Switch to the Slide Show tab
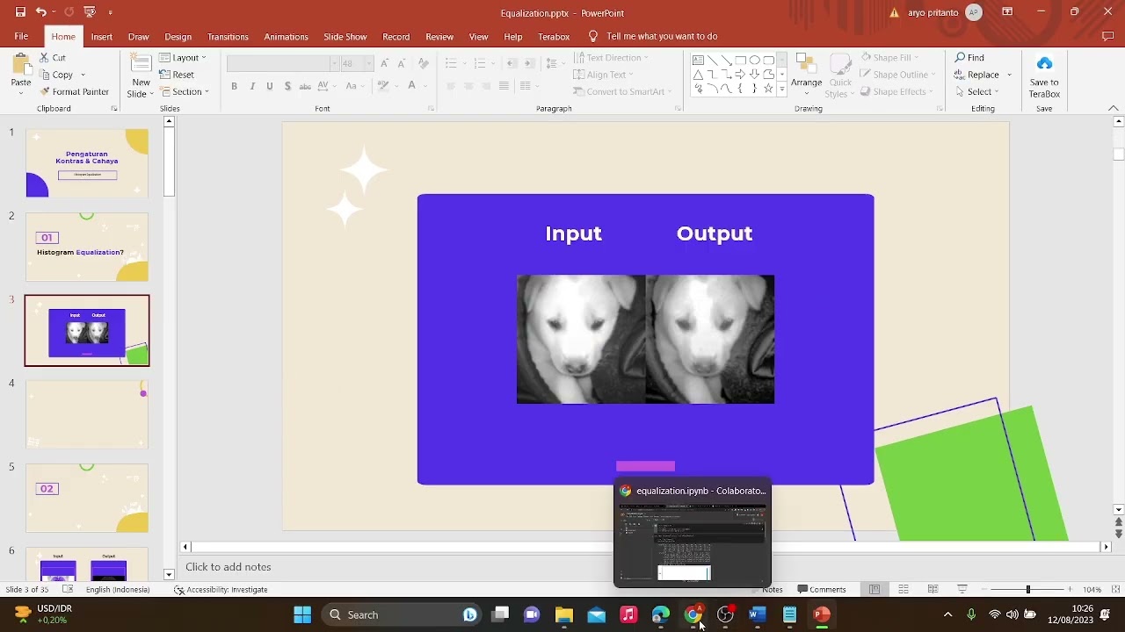The width and height of the screenshot is (1125, 632). 345,36
